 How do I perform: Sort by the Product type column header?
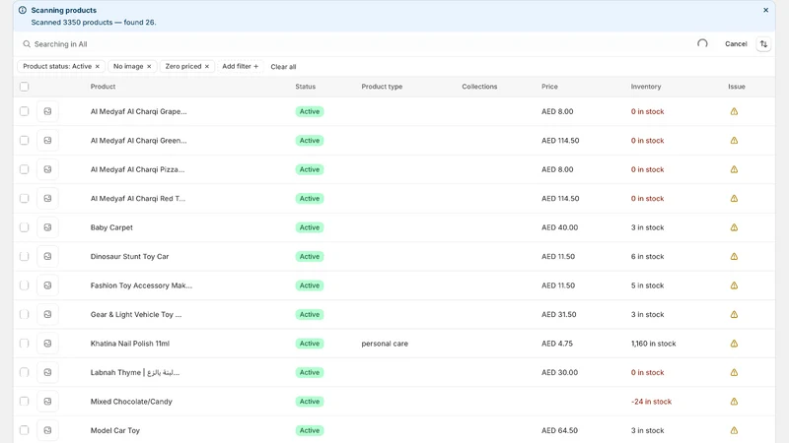pyautogui.click(x=382, y=87)
